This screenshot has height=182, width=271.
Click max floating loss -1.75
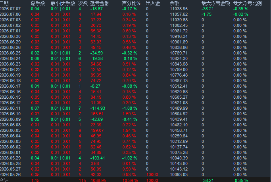tap(206, 14)
